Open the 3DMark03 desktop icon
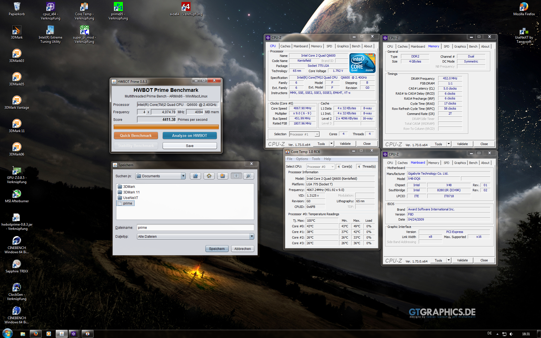The image size is (541, 338). pyautogui.click(x=17, y=56)
